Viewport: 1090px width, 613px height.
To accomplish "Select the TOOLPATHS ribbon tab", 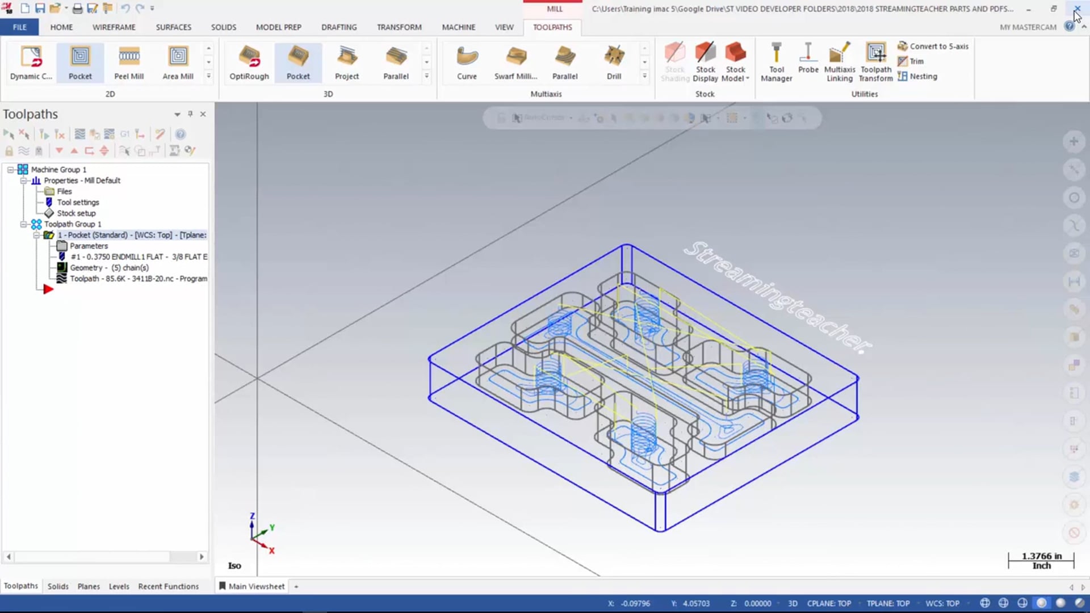I will [552, 27].
